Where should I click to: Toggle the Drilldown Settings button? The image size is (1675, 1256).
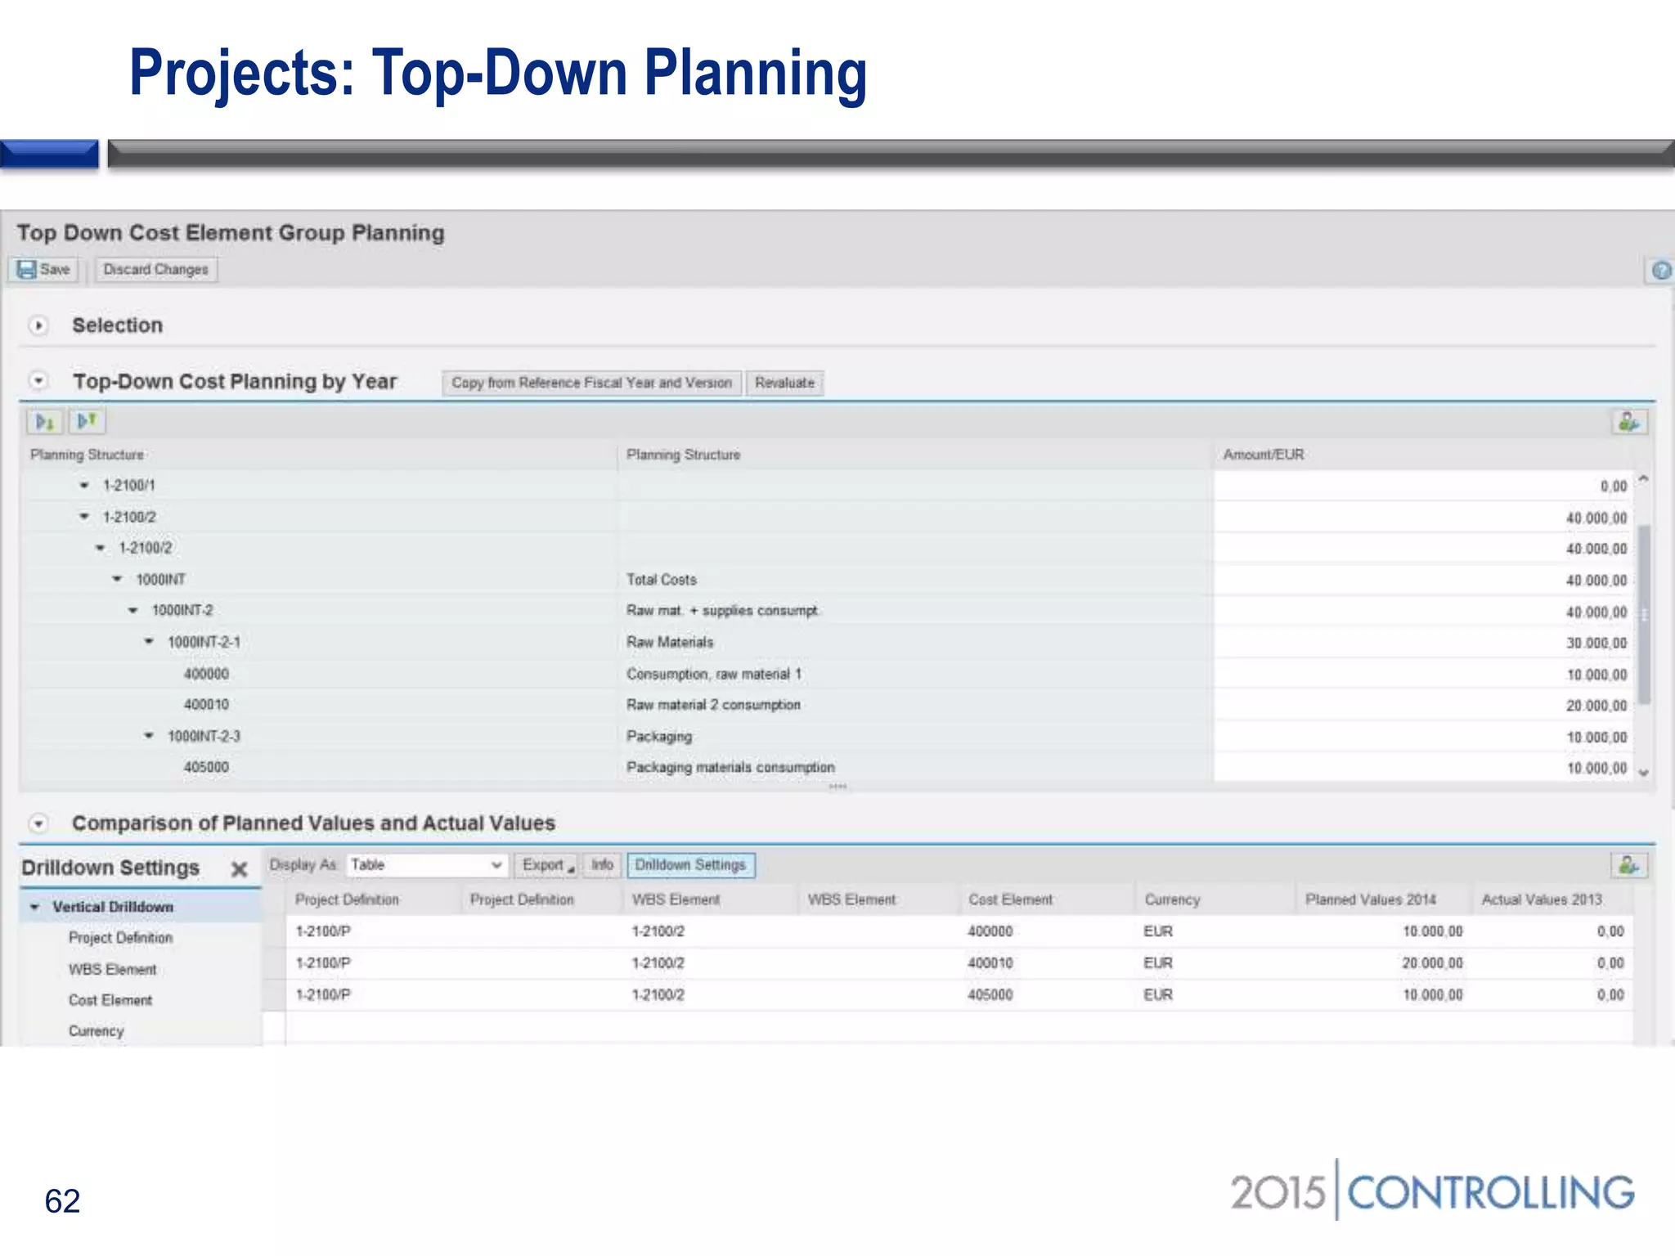[x=690, y=865]
